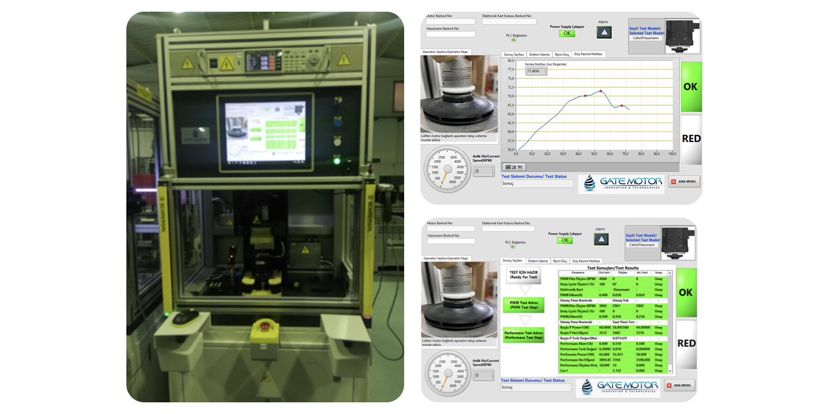Switch to the Rpm/Güç tab in graph screen

[561, 55]
